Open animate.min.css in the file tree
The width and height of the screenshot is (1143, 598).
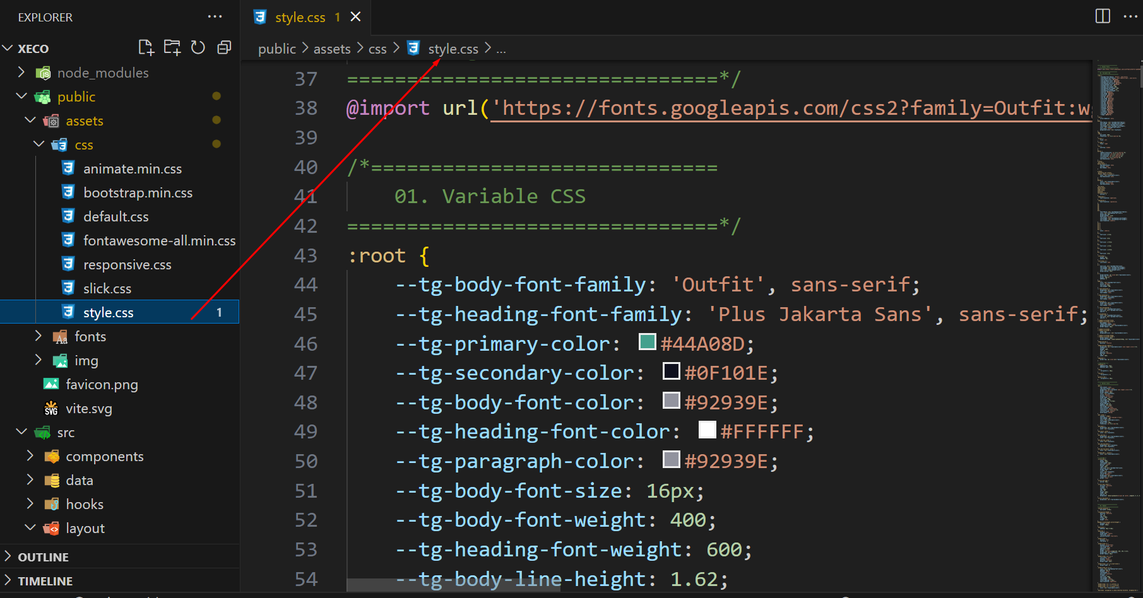coord(133,168)
